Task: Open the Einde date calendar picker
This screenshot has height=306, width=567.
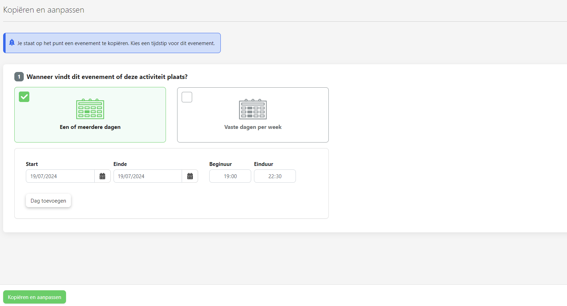Action: pos(190,176)
